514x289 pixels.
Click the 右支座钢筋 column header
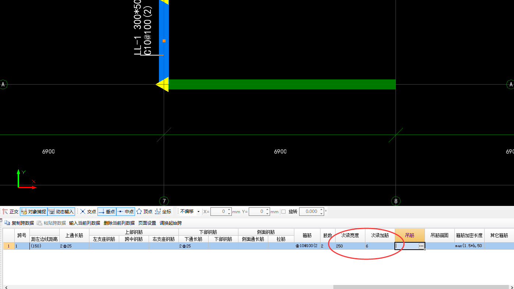(164, 239)
